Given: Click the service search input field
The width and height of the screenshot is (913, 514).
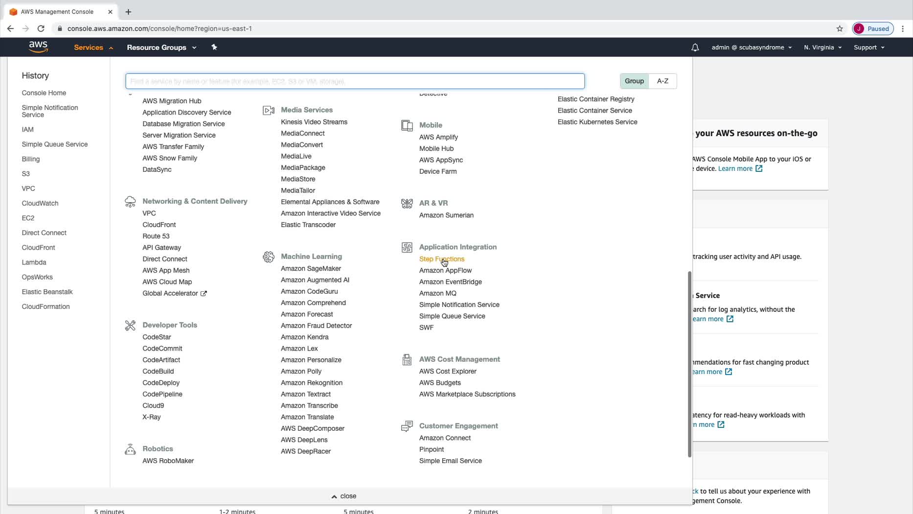Looking at the screenshot, I should tap(355, 81).
